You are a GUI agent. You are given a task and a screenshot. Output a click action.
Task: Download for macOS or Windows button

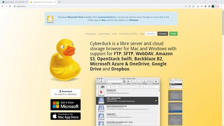(65, 93)
